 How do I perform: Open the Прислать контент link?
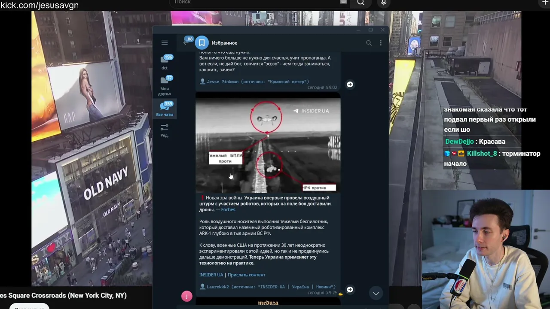[246, 275]
